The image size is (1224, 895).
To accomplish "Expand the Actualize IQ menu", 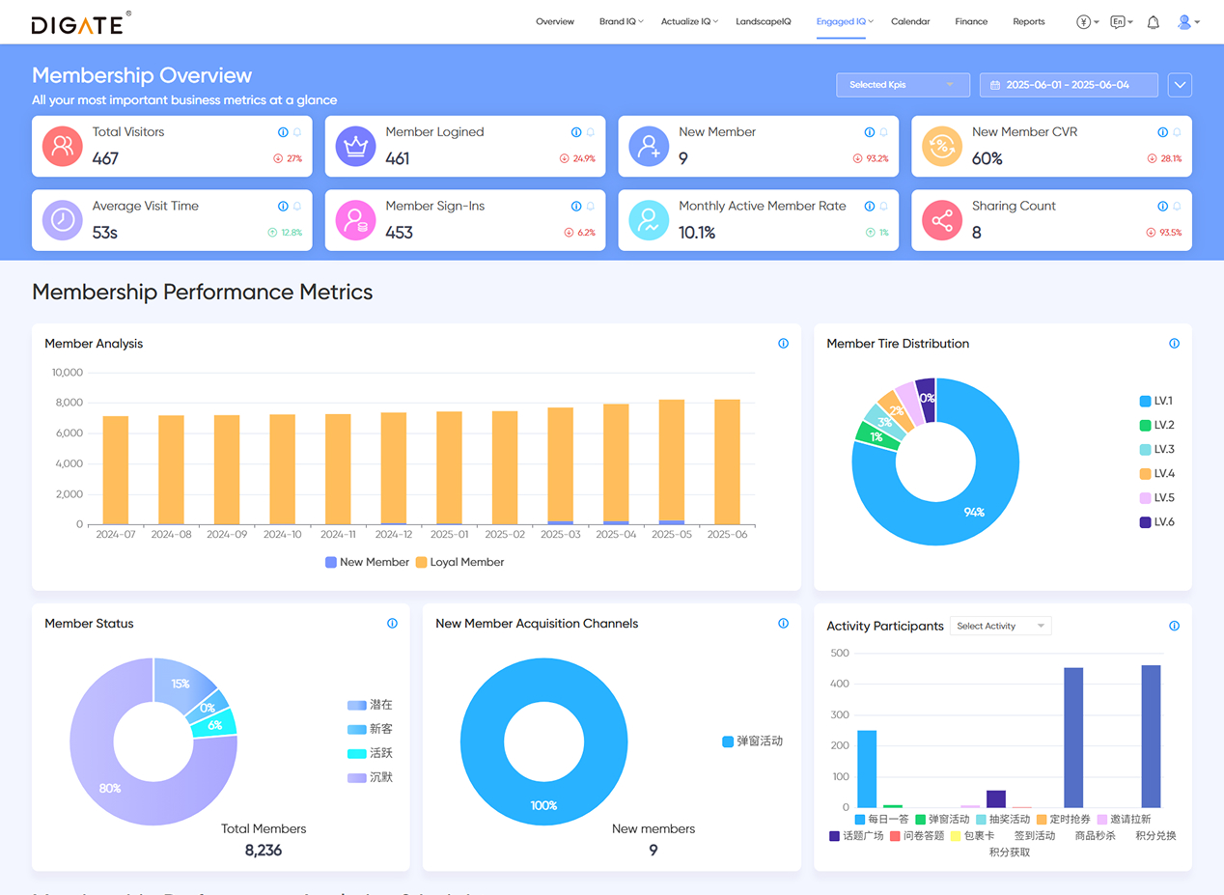I will point(689,21).
